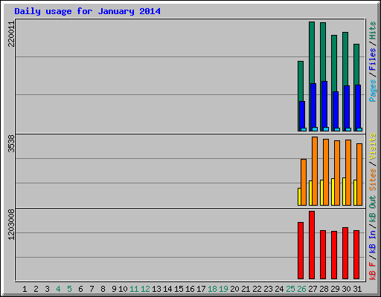Click day label 22 on the x-axis

(x=257, y=289)
